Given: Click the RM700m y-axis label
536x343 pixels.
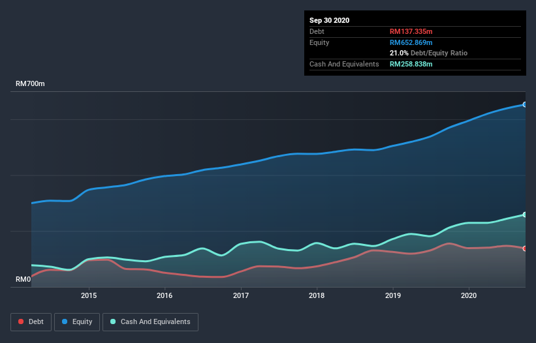Looking at the screenshot, I should coord(30,83).
